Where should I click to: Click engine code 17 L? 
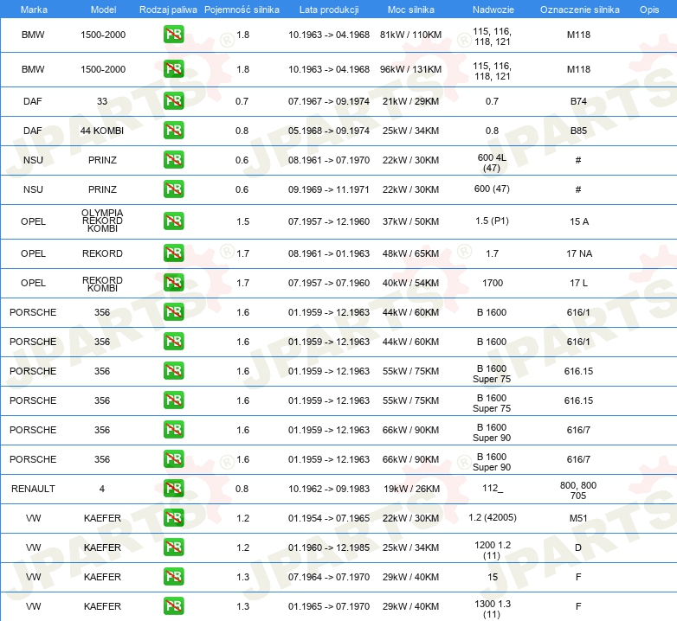coord(578,283)
